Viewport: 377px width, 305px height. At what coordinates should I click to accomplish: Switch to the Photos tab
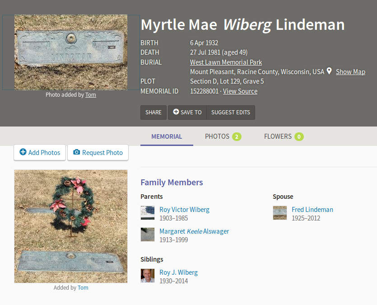click(223, 136)
